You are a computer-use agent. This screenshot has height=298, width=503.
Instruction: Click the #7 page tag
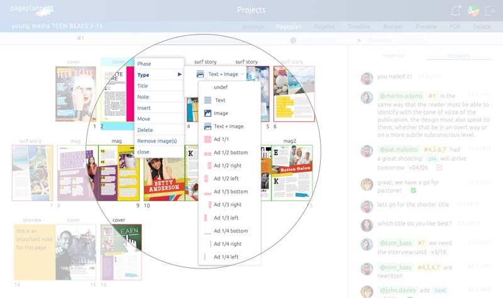421,243
